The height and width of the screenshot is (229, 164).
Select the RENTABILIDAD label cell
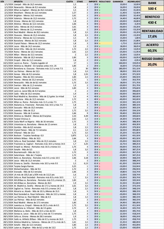click(x=152, y=31)
